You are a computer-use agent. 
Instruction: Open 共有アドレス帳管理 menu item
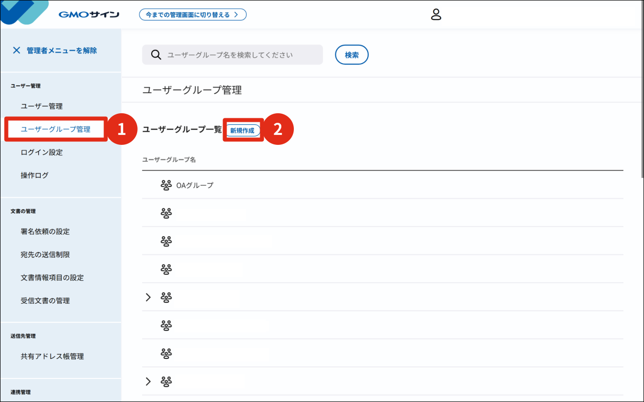[x=52, y=356]
